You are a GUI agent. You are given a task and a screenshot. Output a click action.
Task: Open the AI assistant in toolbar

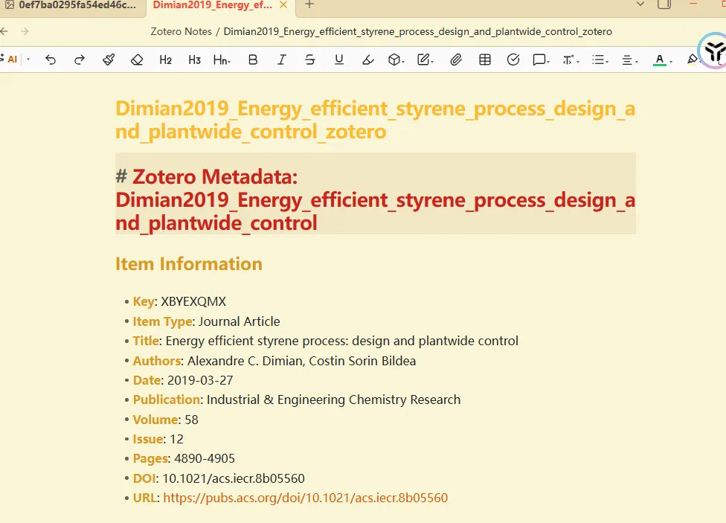pos(9,60)
